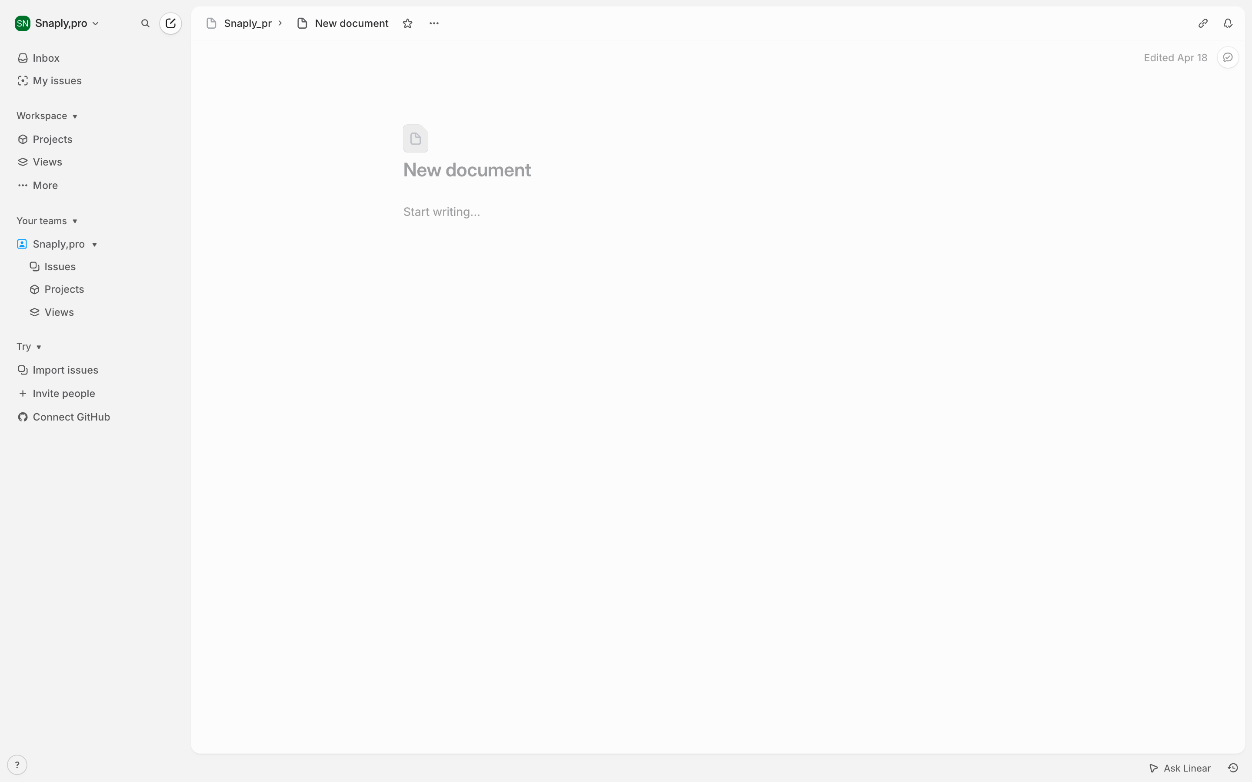Click New document breadcrumb title
Image resolution: width=1252 pixels, height=782 pixels.
tap(352, 23)
